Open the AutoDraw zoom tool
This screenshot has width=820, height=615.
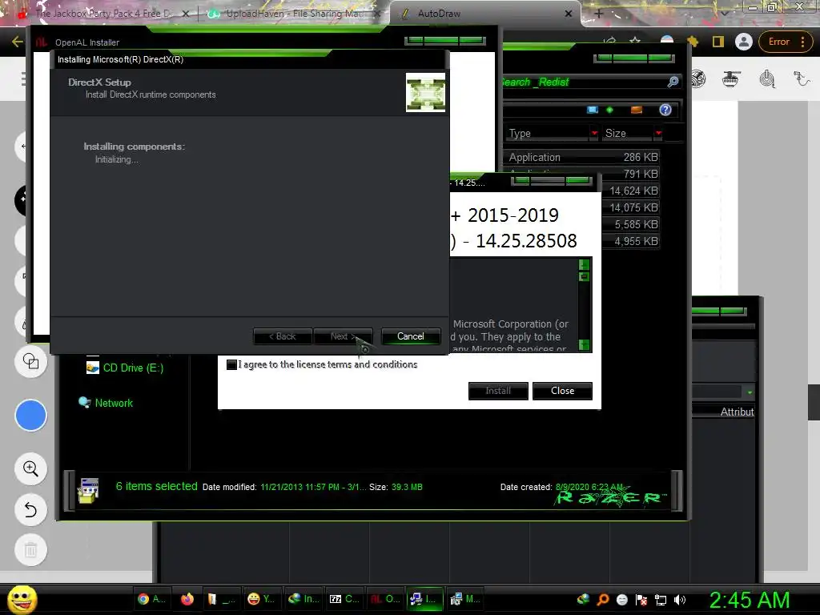click(x=31, y=468)
